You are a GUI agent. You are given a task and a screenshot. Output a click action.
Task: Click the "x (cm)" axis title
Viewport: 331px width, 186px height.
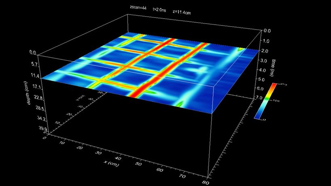(111, 163)
